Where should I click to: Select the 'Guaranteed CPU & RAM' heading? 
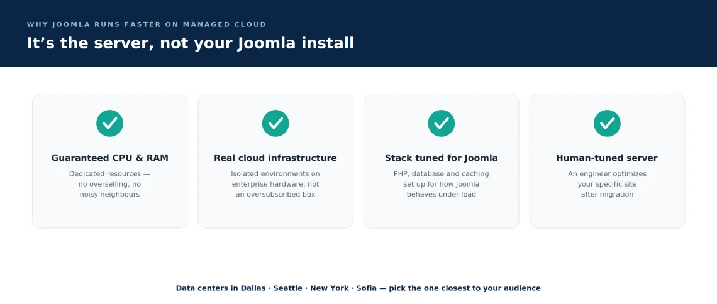point(109,158)
